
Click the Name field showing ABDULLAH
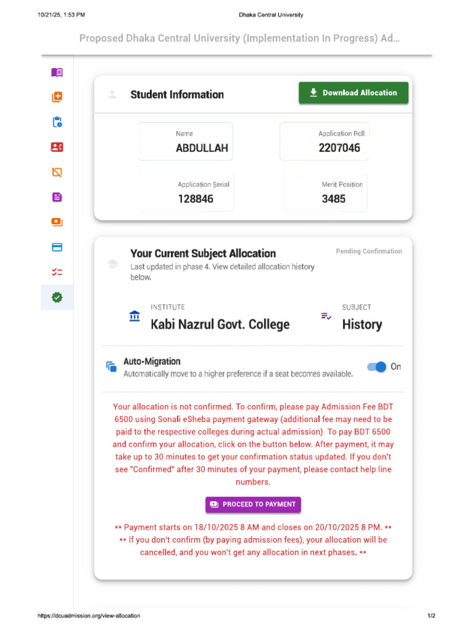pyautogui.click(x=185, y=141)
